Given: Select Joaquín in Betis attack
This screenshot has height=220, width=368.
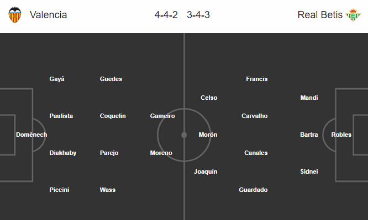Looking at the screenshot, I should (206, 171).
